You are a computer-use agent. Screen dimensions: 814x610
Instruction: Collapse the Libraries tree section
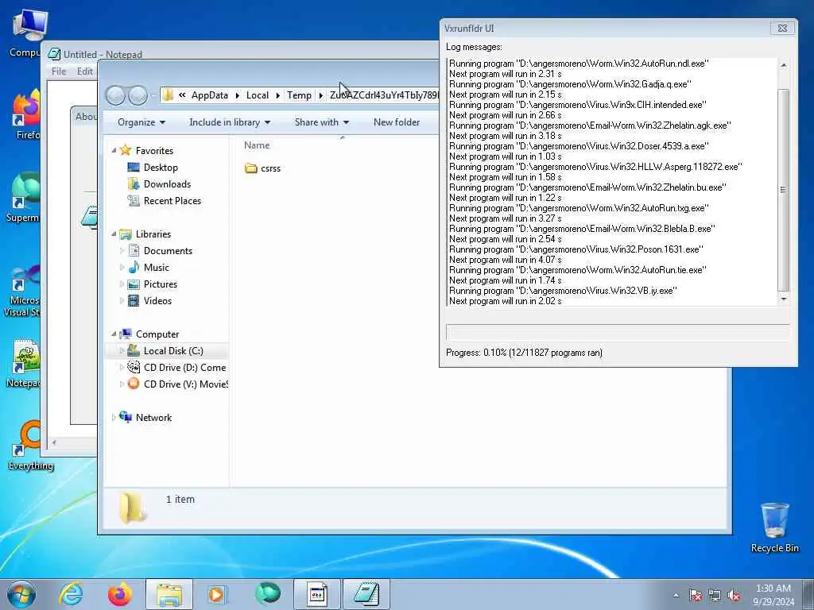(x=114, y=234)
